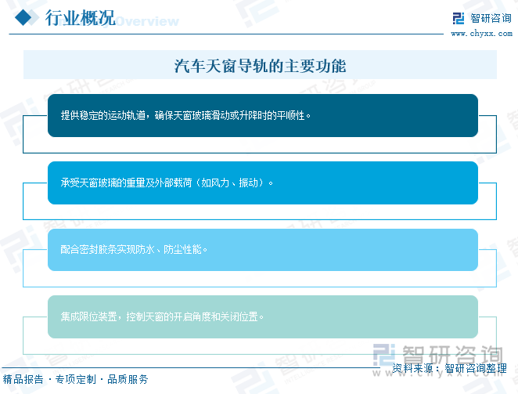Select the card 承受天窗玻璃的重量及外部载荷

click(x=263, y=183)
